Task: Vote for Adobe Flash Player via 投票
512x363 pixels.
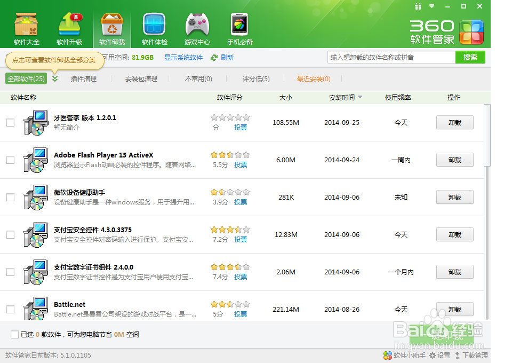Action: click(x=241, y=164)
